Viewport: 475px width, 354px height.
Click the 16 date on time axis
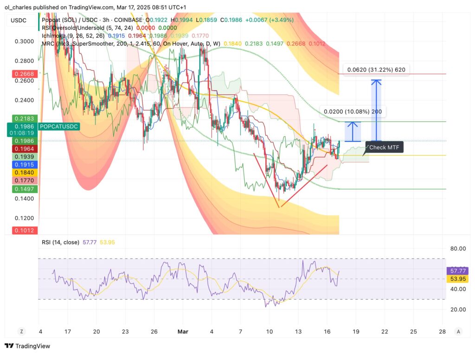327,332
